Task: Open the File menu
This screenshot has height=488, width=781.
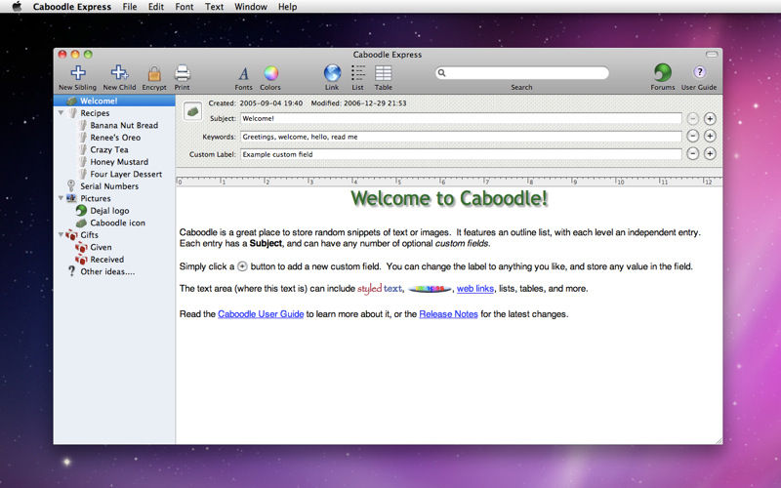Action: (130, 7)
